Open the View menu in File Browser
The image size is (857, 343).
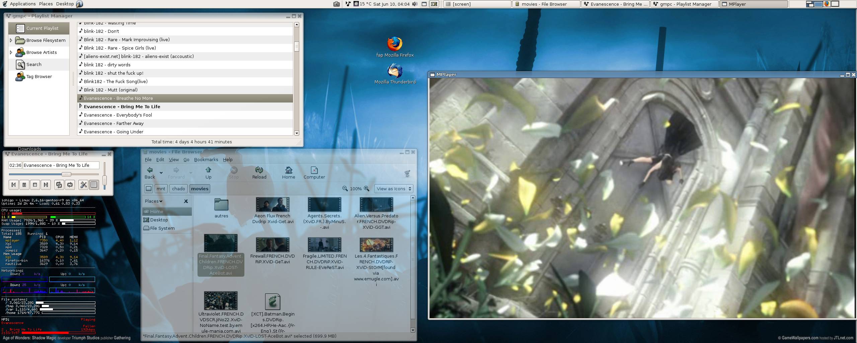pos(174,160)
